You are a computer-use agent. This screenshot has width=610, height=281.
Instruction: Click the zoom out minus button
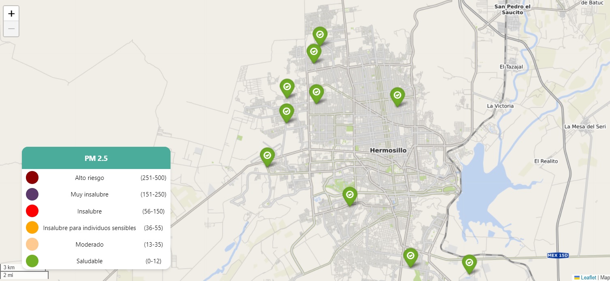[11, 29]
